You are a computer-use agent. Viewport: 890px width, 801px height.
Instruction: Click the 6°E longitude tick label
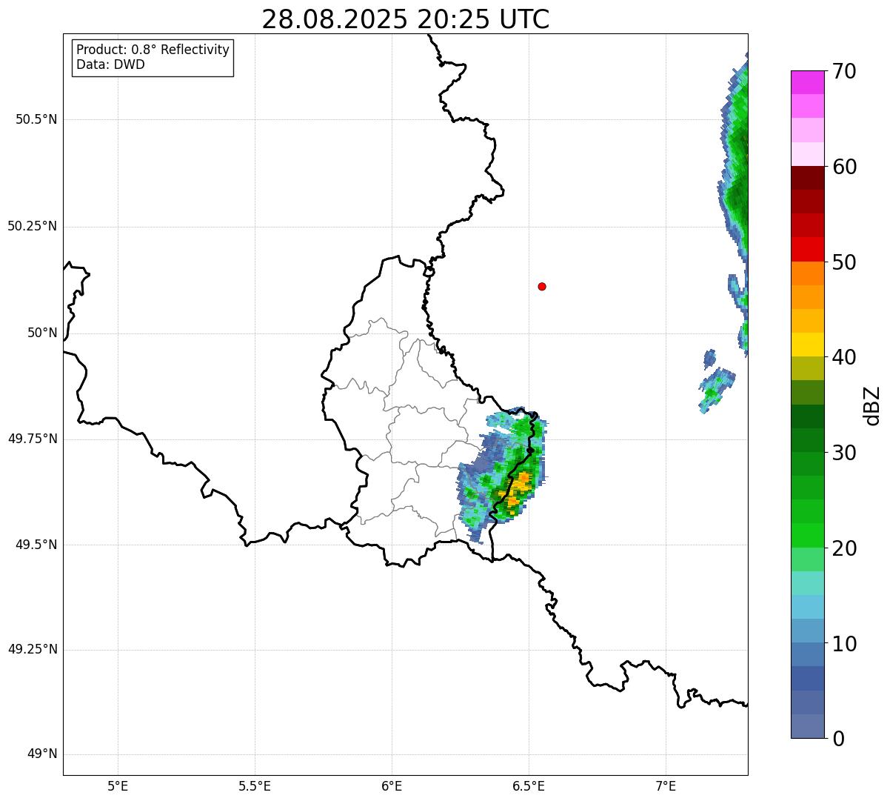[x=392, y=786]
